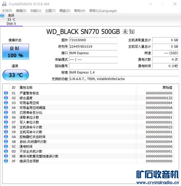Close the CrystalDiskInfo window

click(x=175, y=4)
